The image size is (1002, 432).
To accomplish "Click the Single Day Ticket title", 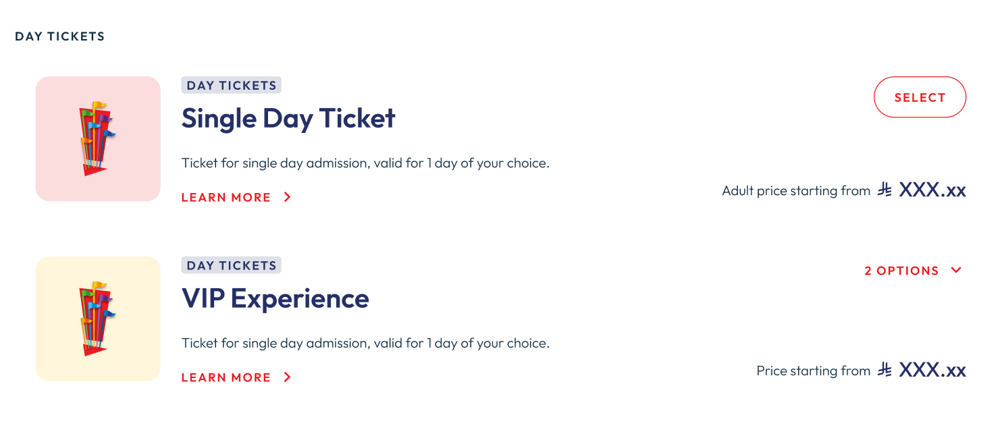I will [x=288, y=119].
